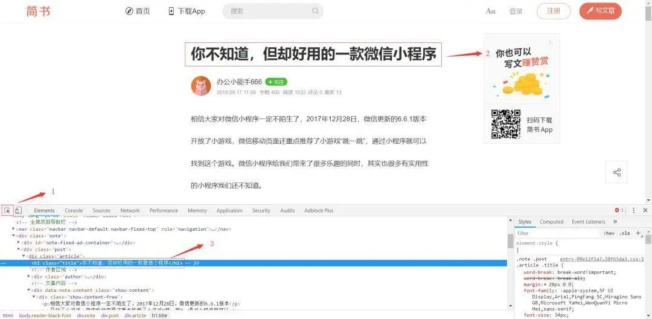Select the h1 class title row
The height and width of the screenshot is (319, 652).
coord(254,263)
